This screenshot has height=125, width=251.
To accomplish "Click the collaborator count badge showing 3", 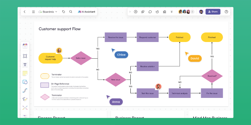I will (x=192, y=12).
